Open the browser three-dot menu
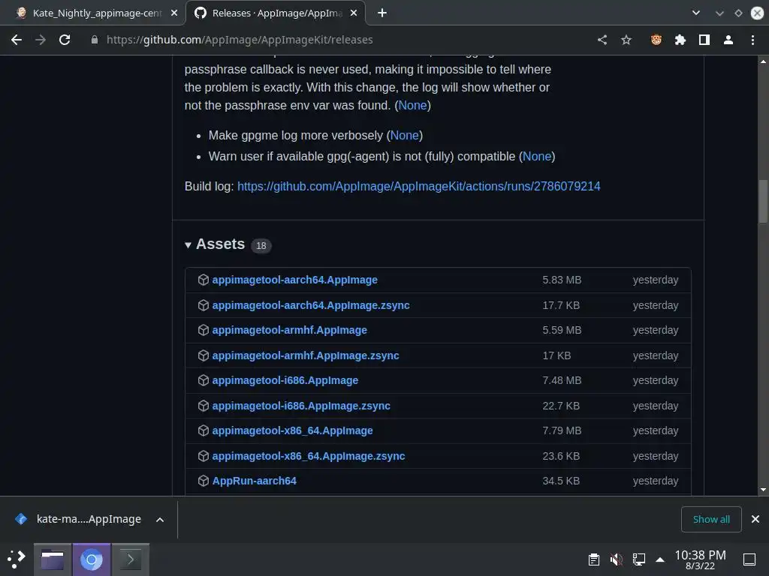Screen dimensions: 769x576 (x=752, y=40)
